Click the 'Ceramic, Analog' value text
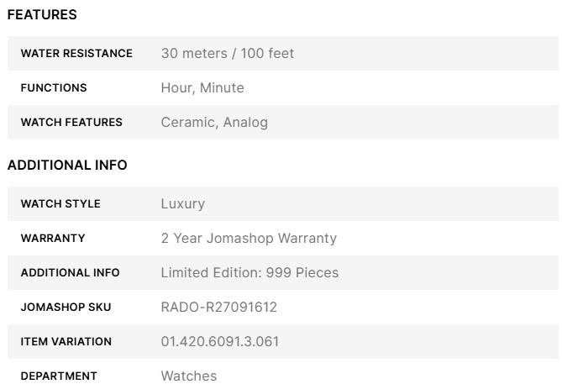This screenshot has width=562, height=384. click(x=214, y=123)
